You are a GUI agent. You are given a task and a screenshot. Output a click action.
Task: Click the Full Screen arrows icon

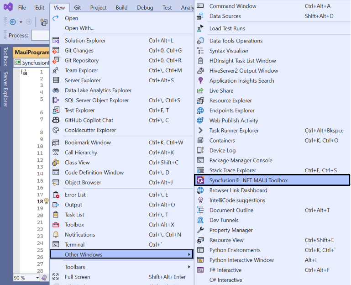click(x=56, y=277)
